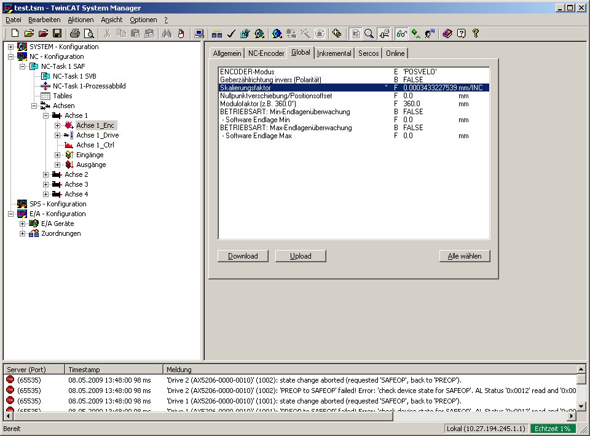
Task: Collapse the NC-Task 1 SAF node
Action: tap(23, 66)
